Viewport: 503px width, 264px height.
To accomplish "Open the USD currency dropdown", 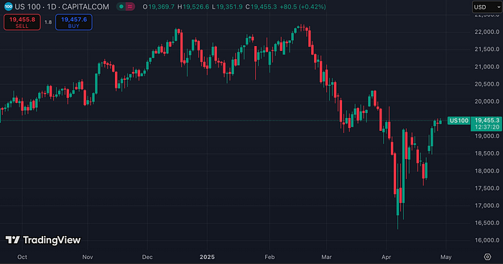I will pos(486,6).
